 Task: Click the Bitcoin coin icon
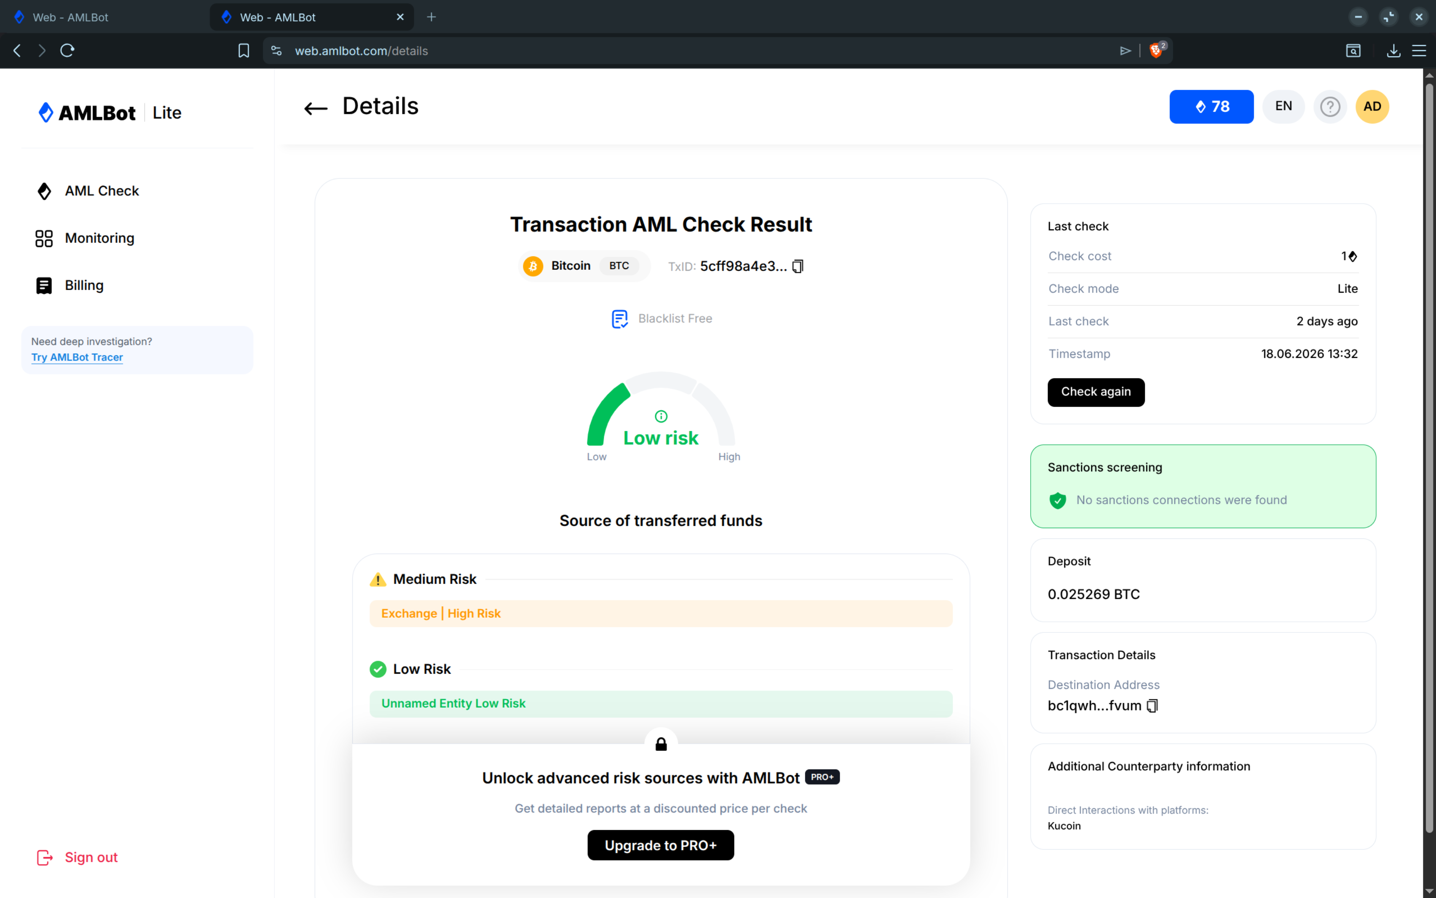pos(533,266)
